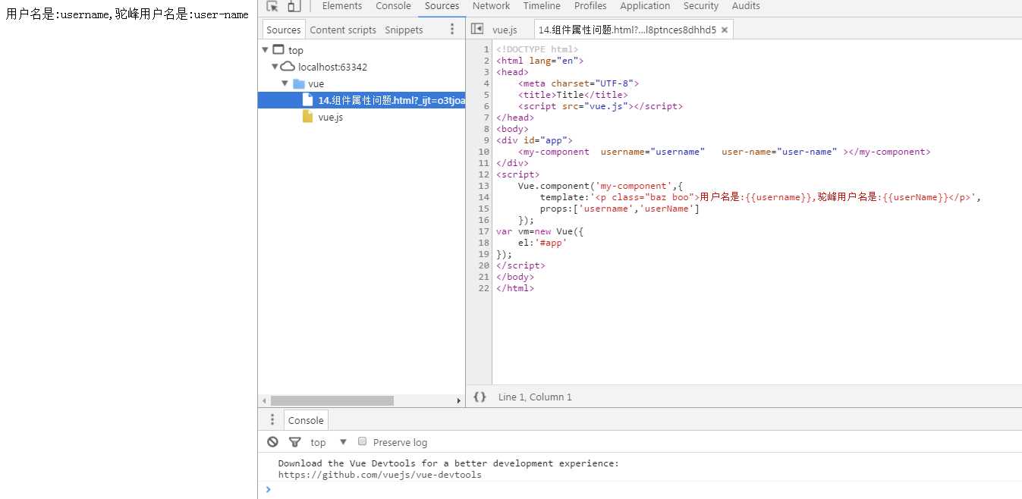Click the localhost cloud icon
The height and width of the screenshot is (499, 1022).
[288, 67]
